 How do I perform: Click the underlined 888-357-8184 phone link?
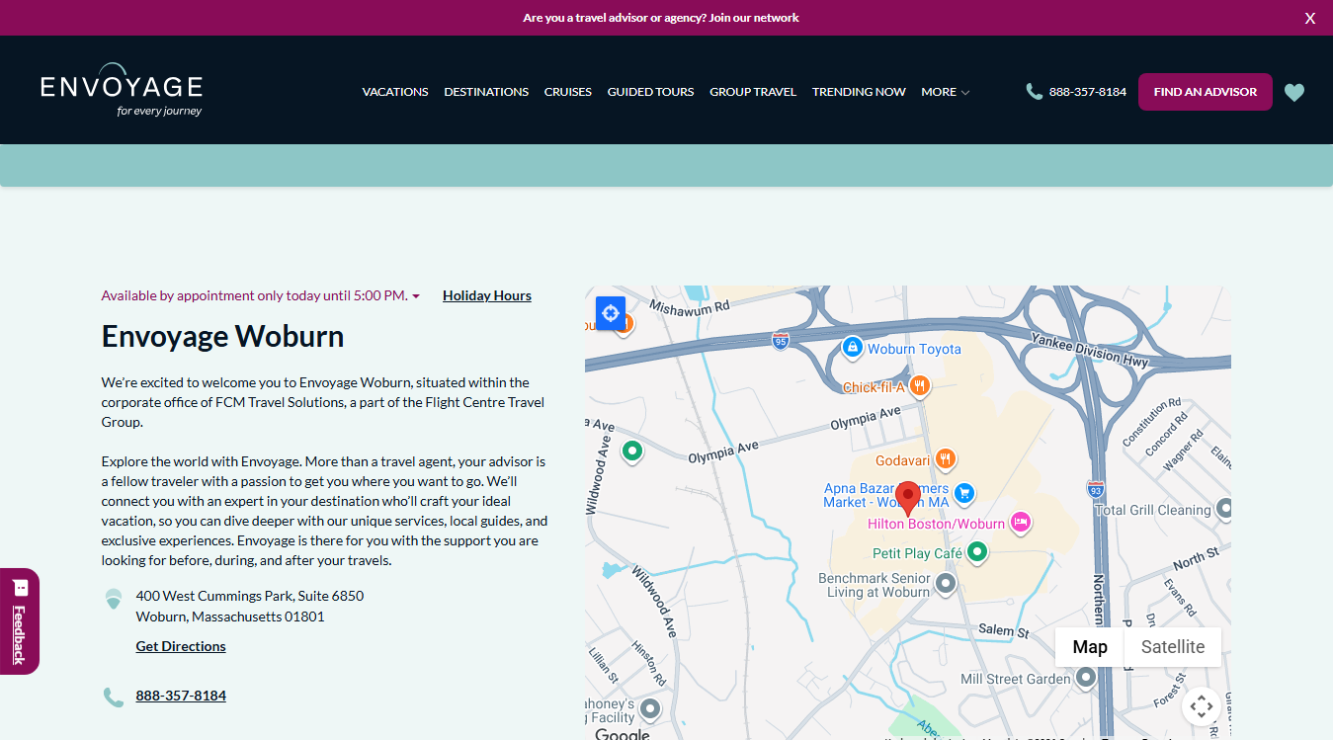tap(181, 696)
